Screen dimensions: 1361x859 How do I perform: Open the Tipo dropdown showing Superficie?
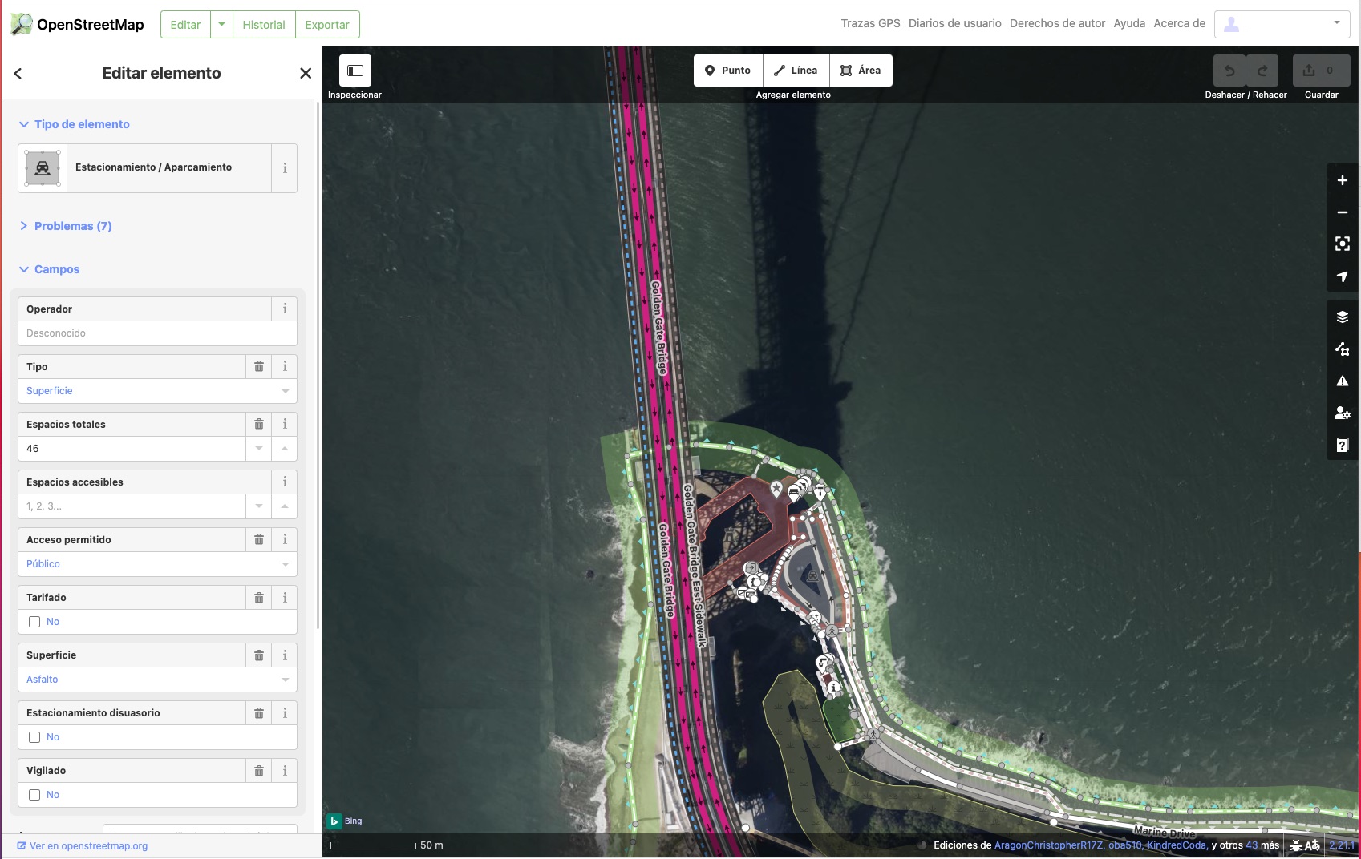[x=157, y=391]
